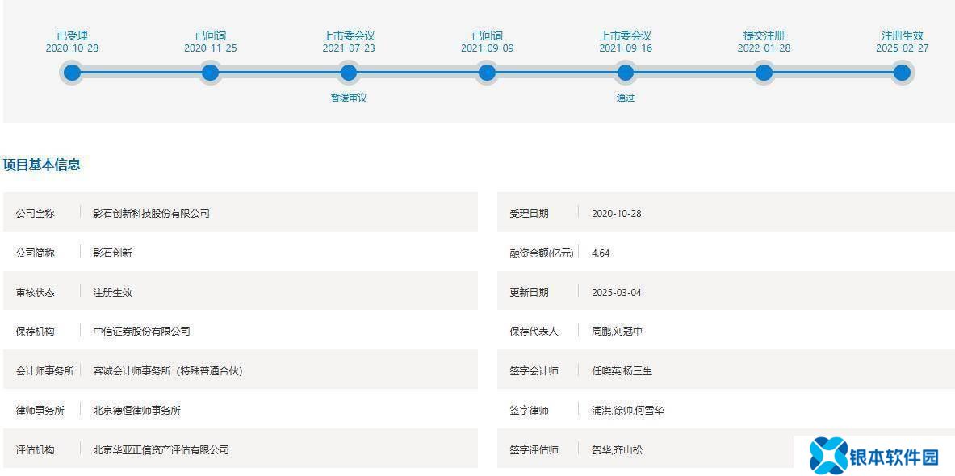
Task: Click the 通过 result label on timeline
Action: pyautogui.click(x=625, y=98)
